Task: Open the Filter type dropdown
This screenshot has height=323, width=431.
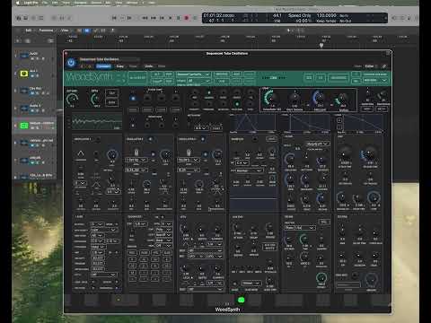Action: 317,144
